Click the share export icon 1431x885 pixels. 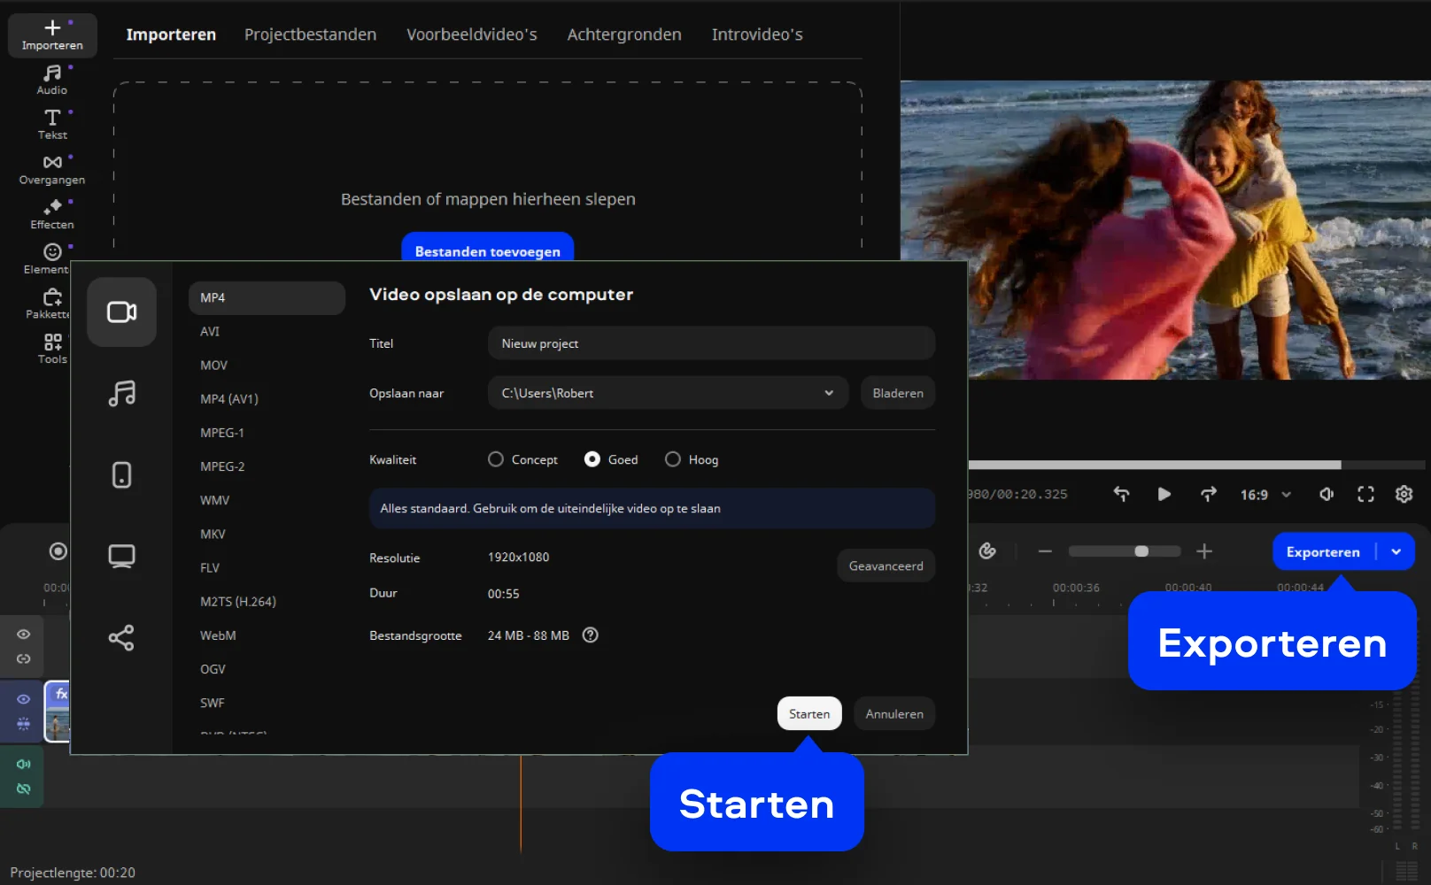pos(121,638)
